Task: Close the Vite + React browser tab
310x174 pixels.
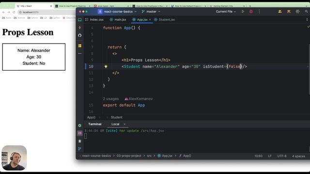Action: click(x=51, y=6)
